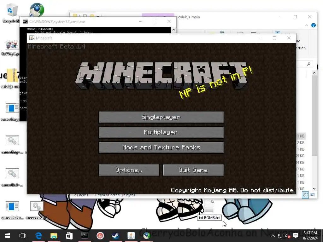Open Windows Start menu
The width and height of the screenshot is (323, 242).
[x=8, y=236]
